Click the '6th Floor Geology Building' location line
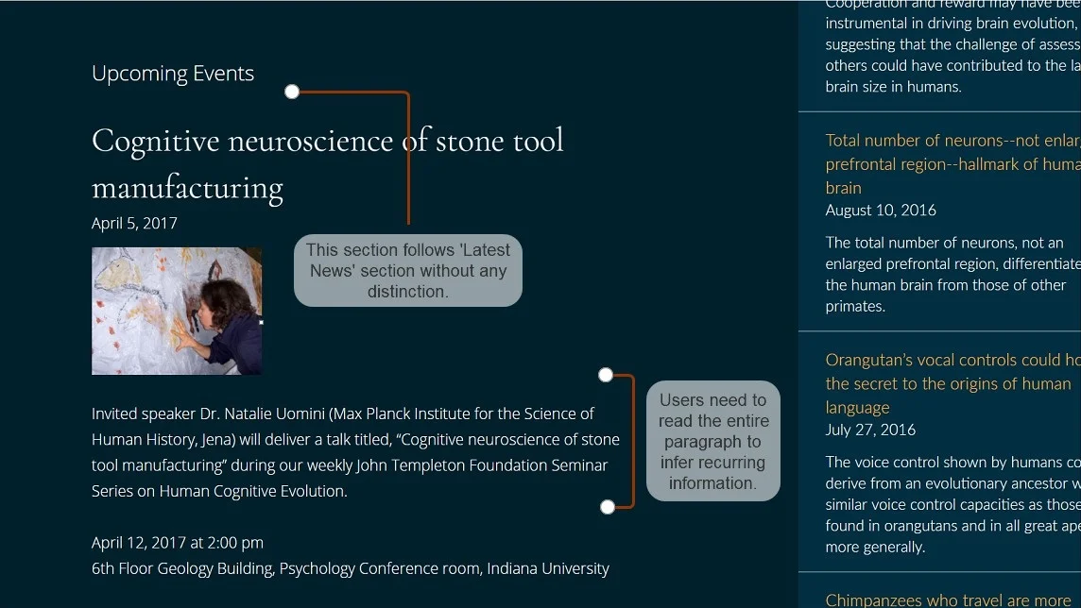The image size is (1081, 608). [x=351, y=568]
